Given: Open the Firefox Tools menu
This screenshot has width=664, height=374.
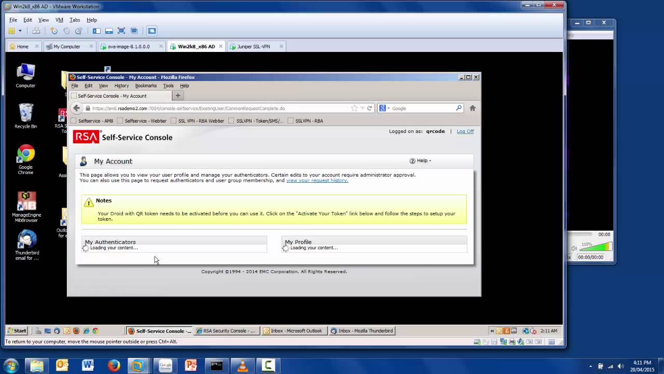Looking at the screenshot, I should (168, 86).
